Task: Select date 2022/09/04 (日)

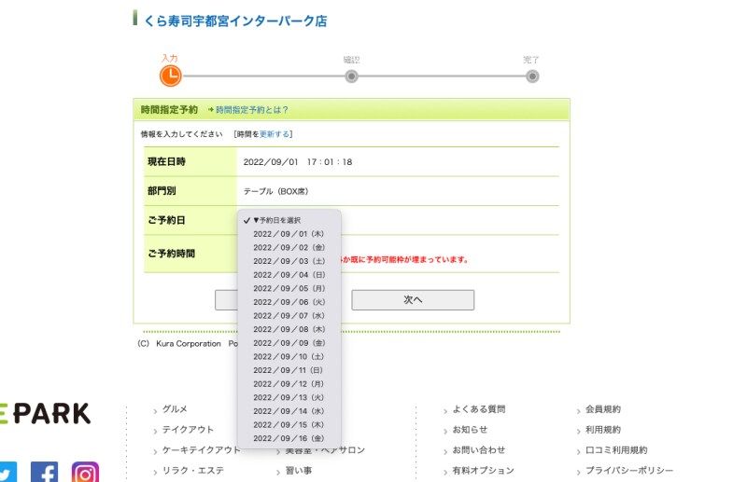Action: tap(289, 275)
